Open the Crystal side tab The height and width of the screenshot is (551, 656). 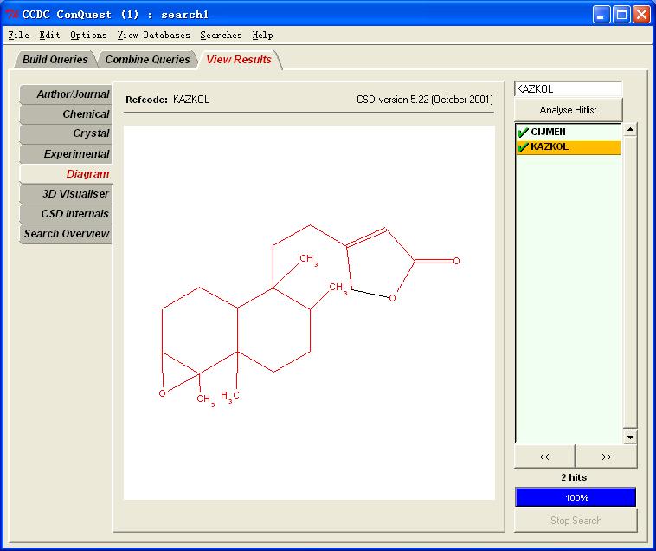66,133
